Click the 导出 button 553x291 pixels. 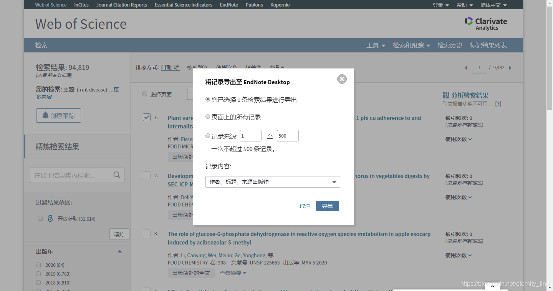coord(328,206)
